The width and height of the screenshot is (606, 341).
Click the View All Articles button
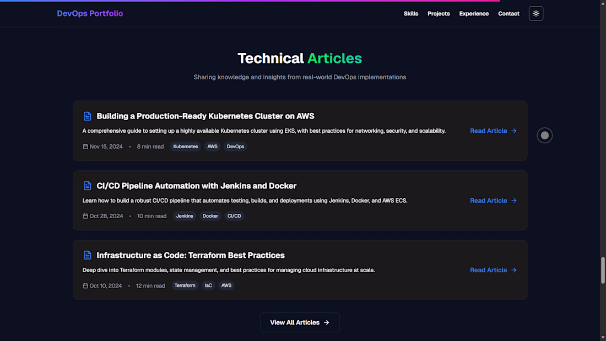[300, 322]
